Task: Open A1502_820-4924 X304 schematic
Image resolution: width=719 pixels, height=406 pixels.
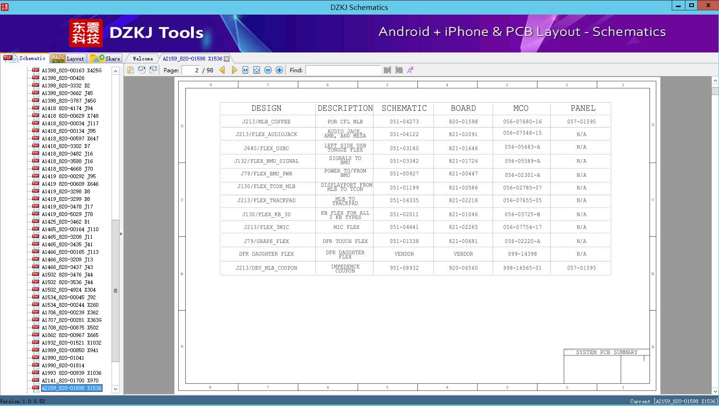Action: click(x=69, y=290)
